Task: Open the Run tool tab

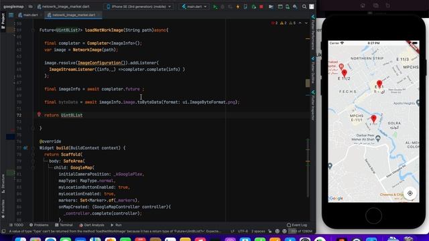Action: 116,225
